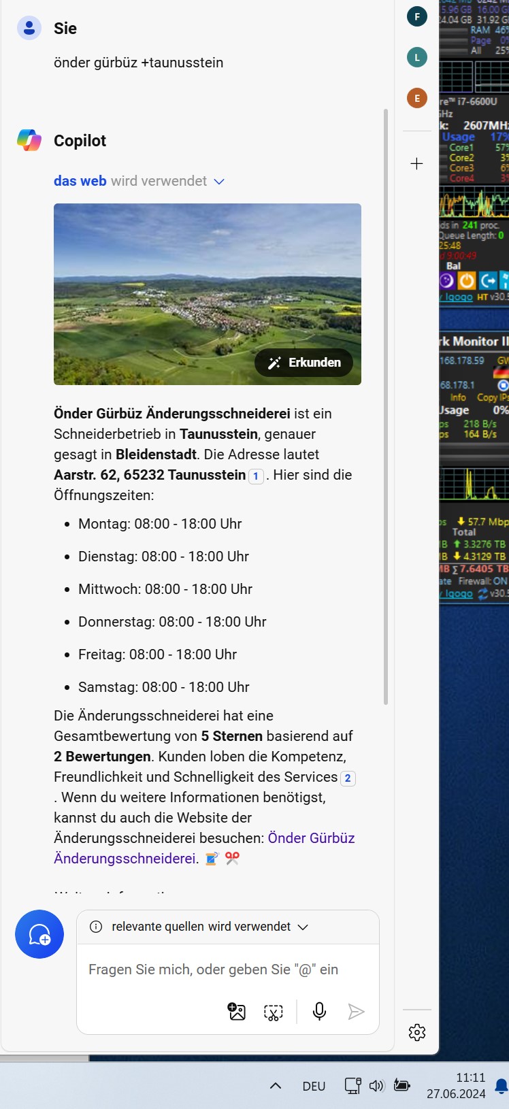Click the 'Dienstag: 08:00 - 18:00 Uhr' line
The width and height of the screenshot is (509, 1109).
point(163,557)
